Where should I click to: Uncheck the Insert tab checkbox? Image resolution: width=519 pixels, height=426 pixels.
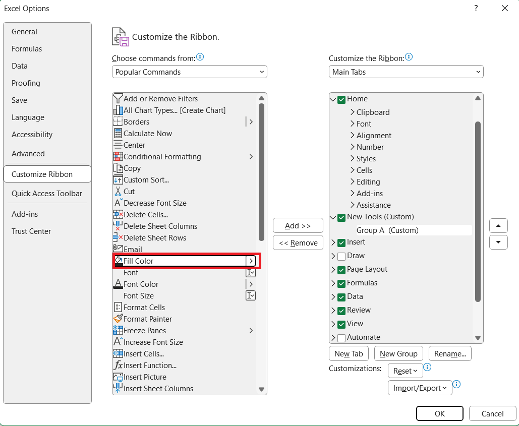(x=341, y=242)
